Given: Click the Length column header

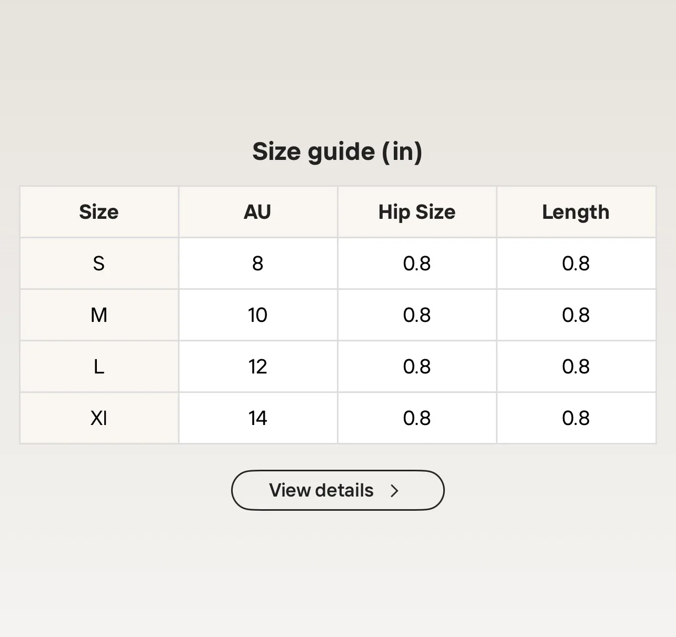Looking at the screenshot, I should tap(576, 212).
